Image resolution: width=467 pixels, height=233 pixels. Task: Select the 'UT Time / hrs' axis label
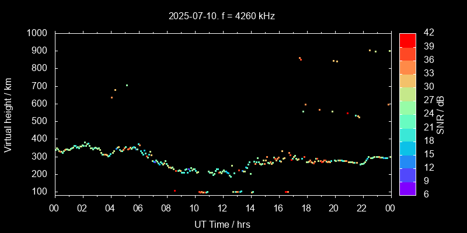click(x=222, y=224)
